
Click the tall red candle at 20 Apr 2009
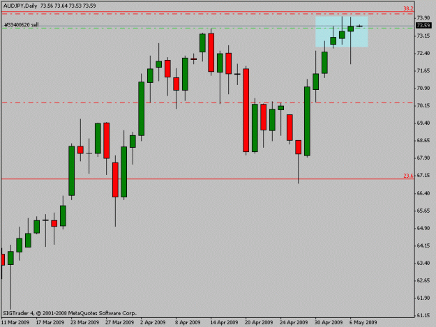coord(246,110)
